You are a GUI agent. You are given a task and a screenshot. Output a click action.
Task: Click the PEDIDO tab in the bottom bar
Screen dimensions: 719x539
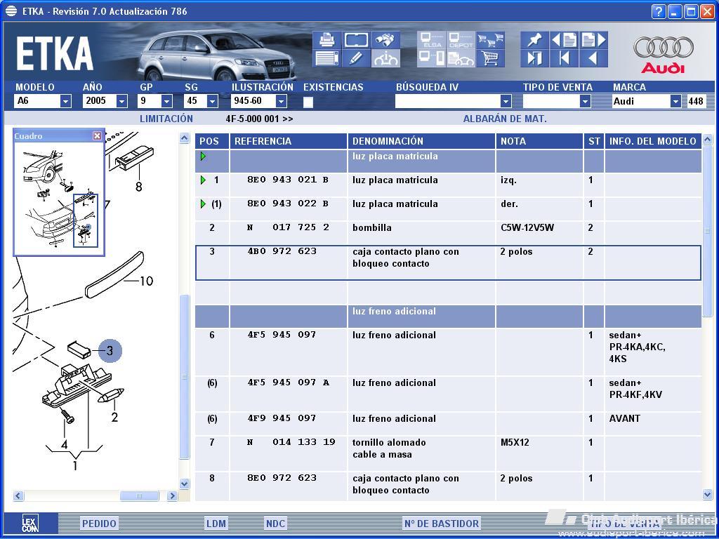pyautogui.click(x=99, y=524)
